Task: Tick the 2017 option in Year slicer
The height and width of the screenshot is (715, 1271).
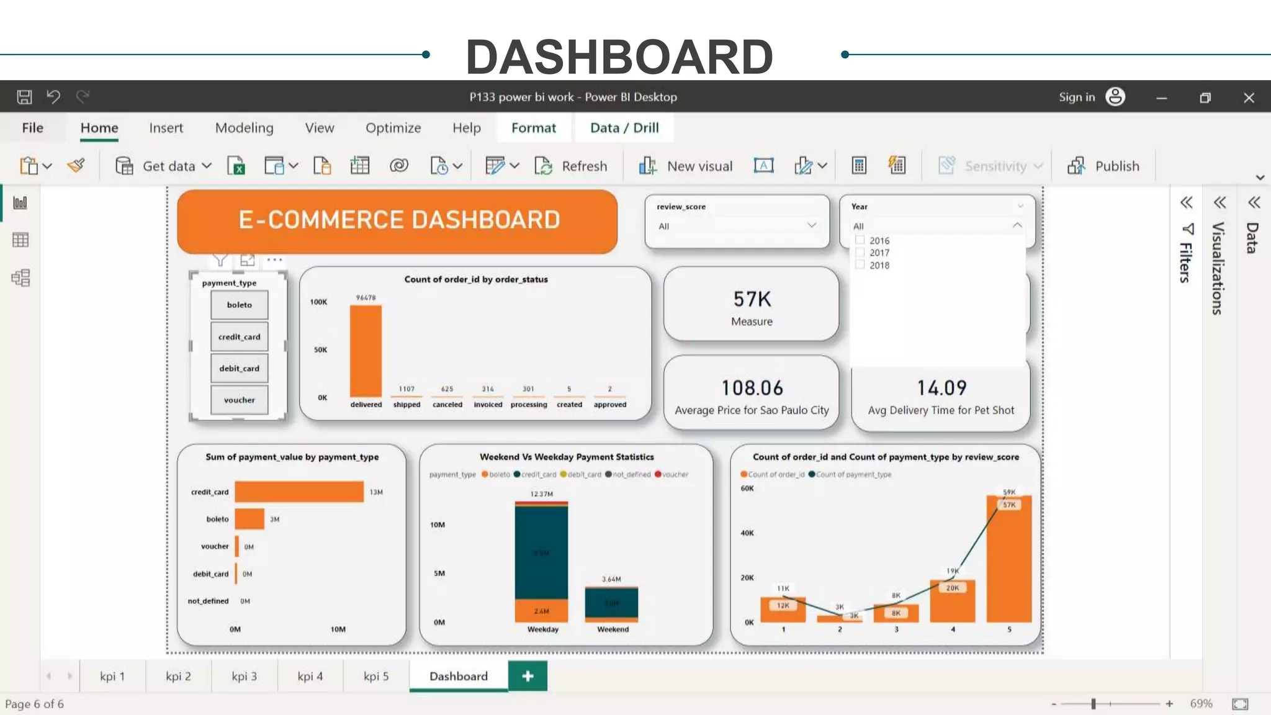Action: pos(860,253)
